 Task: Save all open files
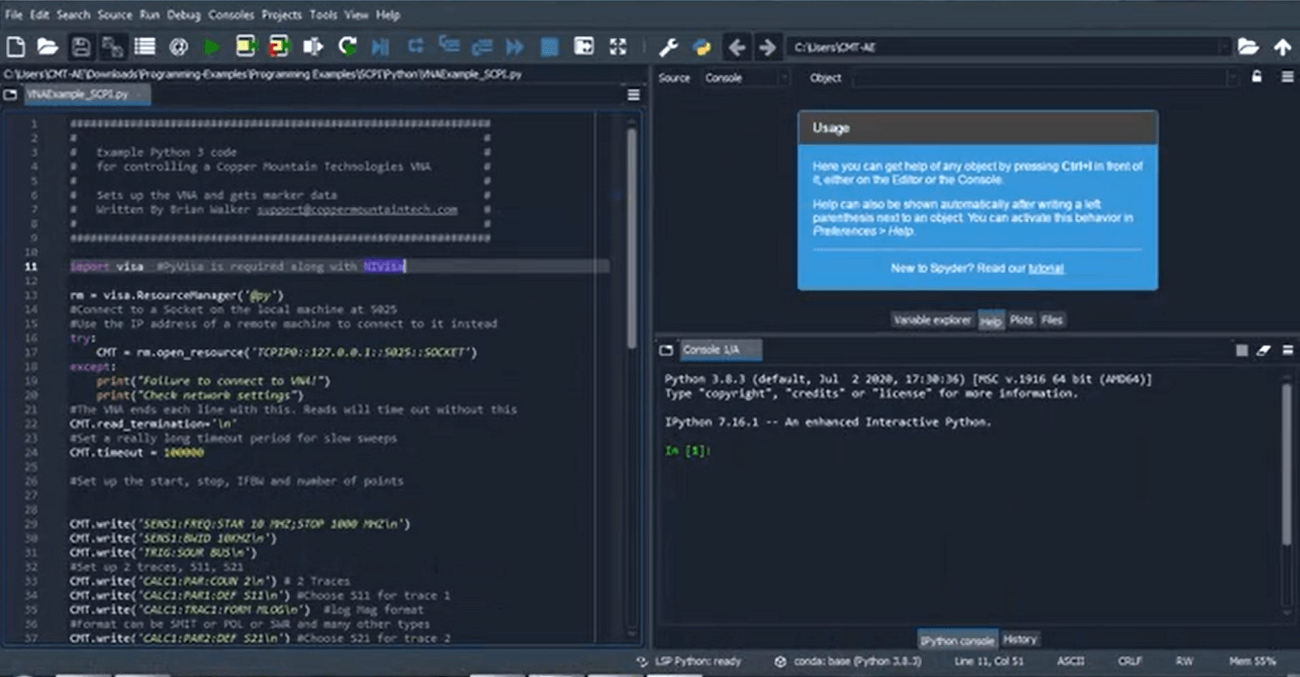tap(112, 47)
